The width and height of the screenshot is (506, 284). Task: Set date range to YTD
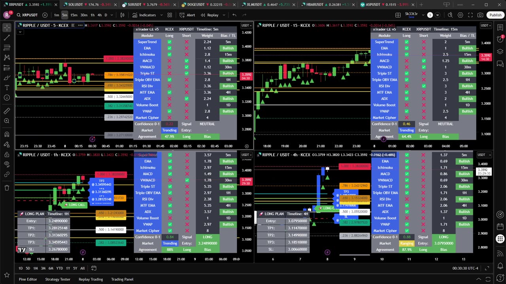point(59,268)
